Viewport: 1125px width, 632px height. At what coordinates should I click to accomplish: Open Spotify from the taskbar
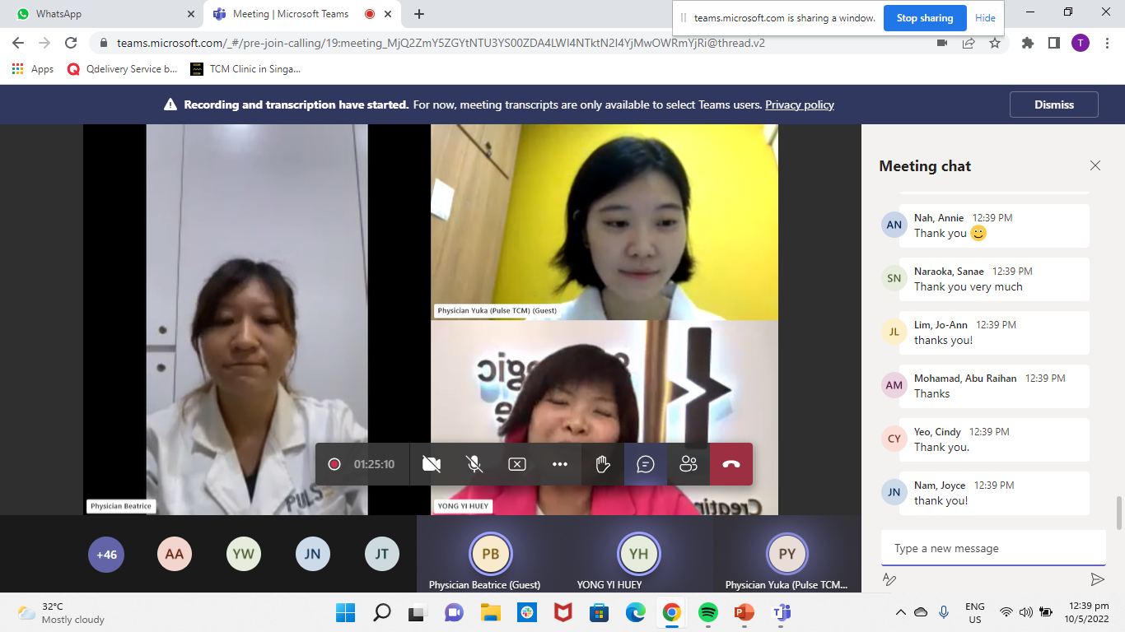click(x=707, y=612)
